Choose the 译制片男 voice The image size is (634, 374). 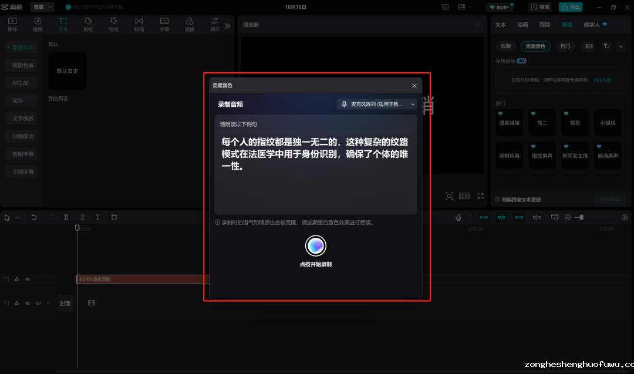pos(509,155)
